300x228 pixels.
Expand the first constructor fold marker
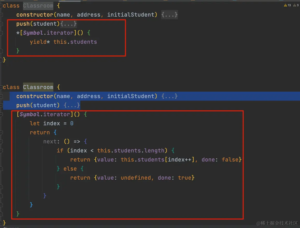1,15
